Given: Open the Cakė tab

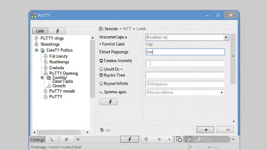Looking at the screenshot, I should pos(40,31).
